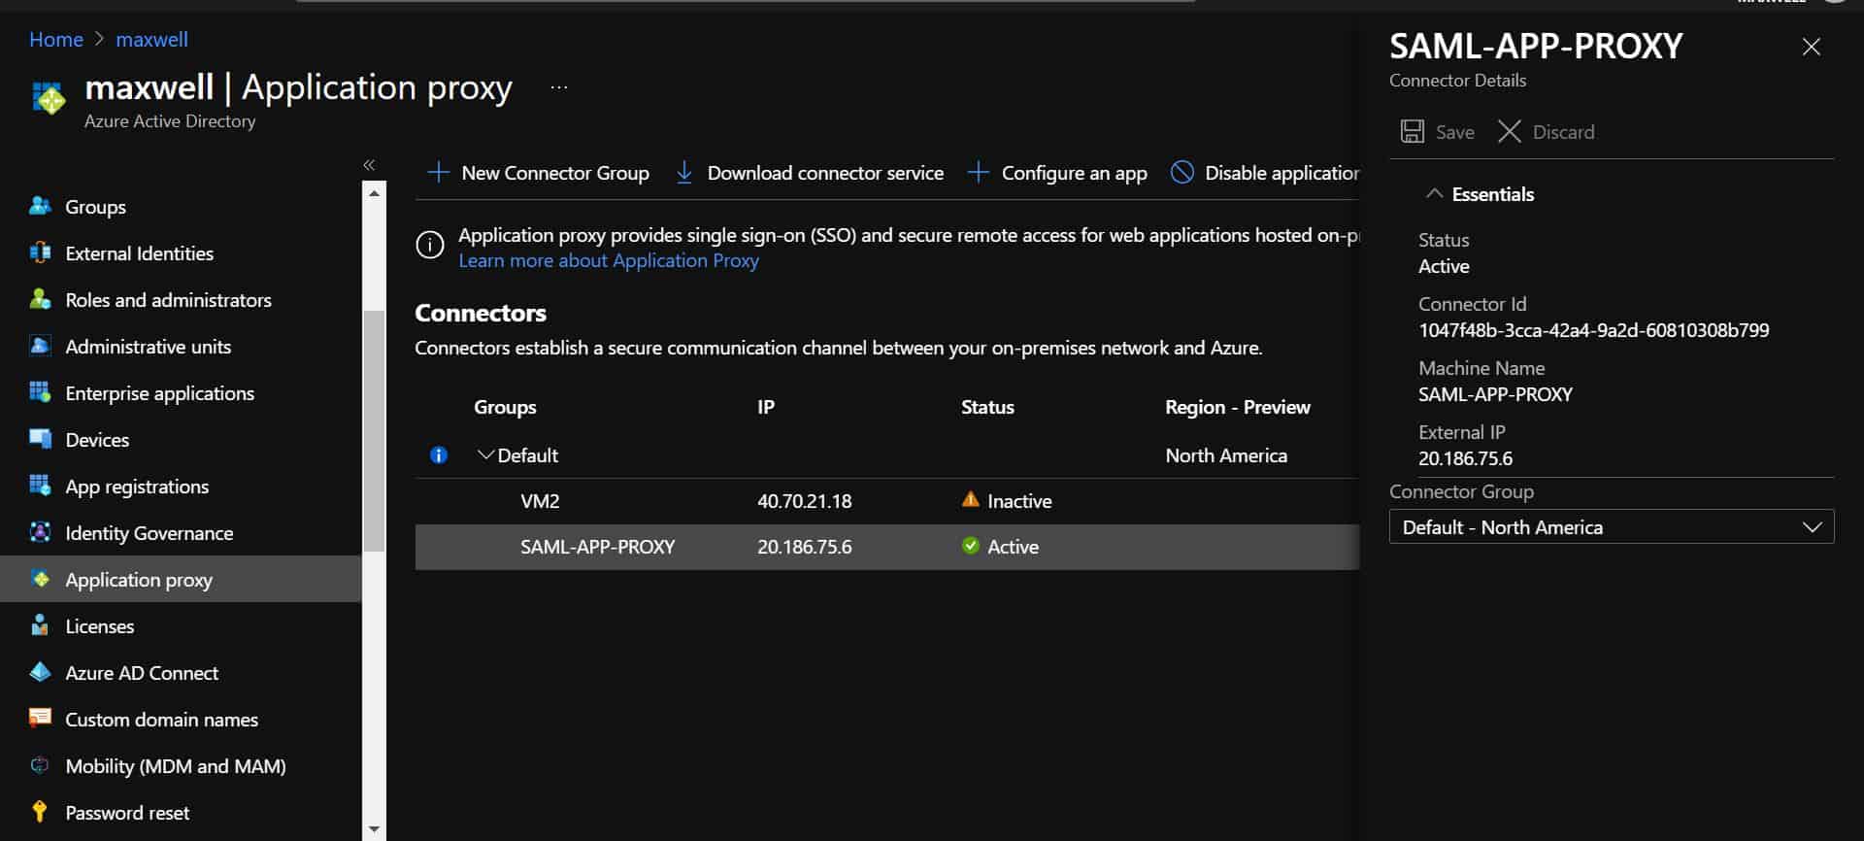Click the Mobility (MDM and MAM) icon
Image resolution: width=1864 pixels, height=841 pixels.
[40, 765]
